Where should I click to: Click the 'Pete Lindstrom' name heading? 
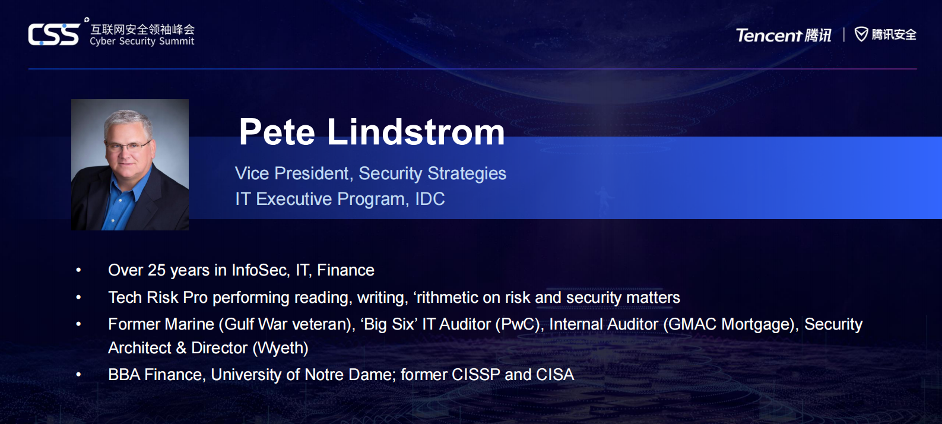(x=372, y=132)
